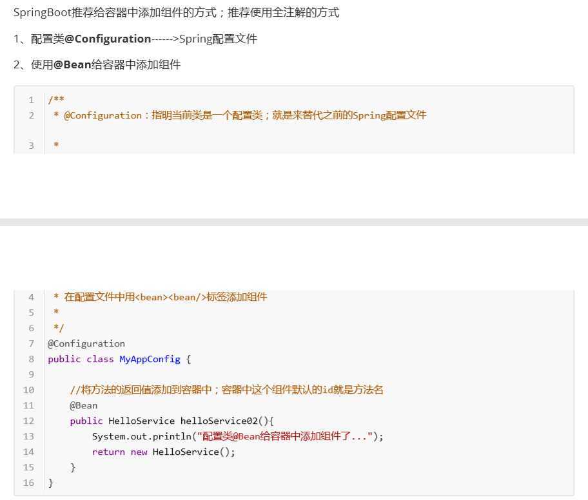588x500 pixels.
Task: Click 'return new HelloService();' on line 14
Action: tap(164, 452)
